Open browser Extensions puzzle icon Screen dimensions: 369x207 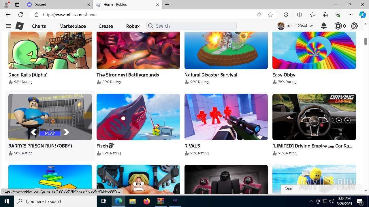click(286, 15)
